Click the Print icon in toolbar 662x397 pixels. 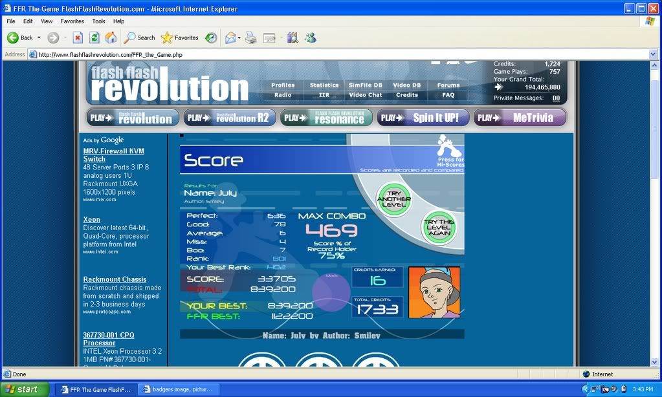pos(250,38)
